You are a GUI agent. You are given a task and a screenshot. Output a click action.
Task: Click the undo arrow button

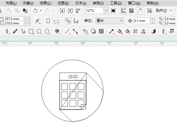point(35,11)
